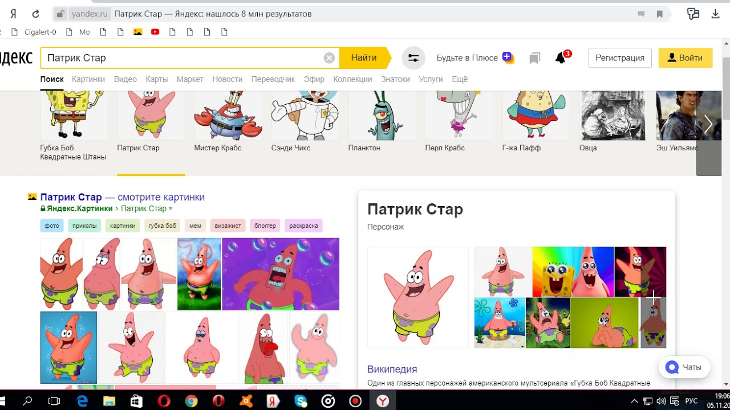Click the фото filter tag

coord(52,225)
